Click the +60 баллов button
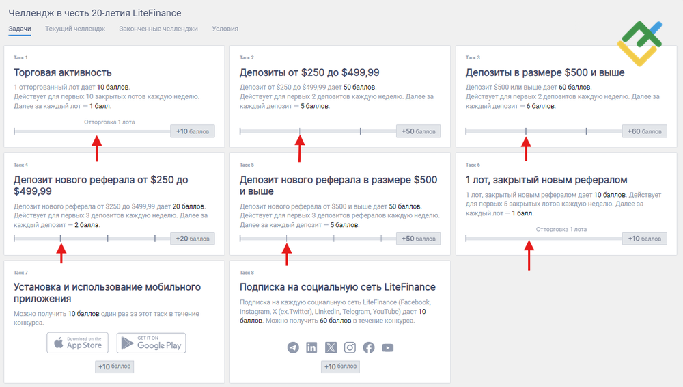Image resolution: width=683 pixels, height=387 pixels. [x=645, y=131]
